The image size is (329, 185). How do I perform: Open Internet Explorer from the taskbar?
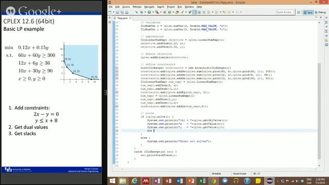click(x=134, y=181)
